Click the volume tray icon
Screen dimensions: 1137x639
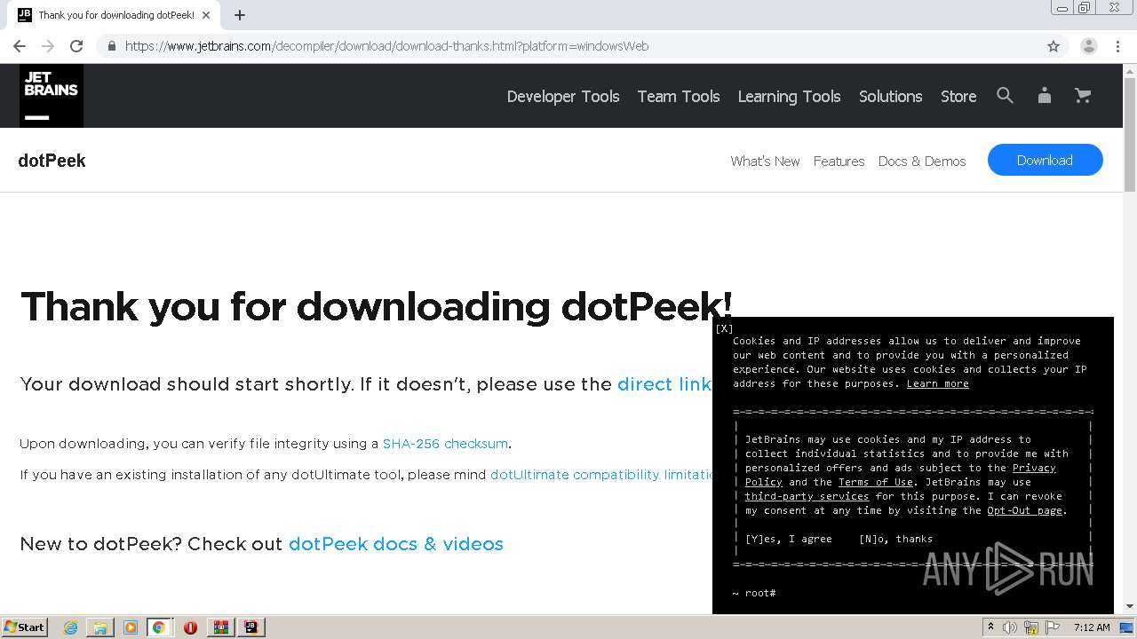click(1010, 627)
